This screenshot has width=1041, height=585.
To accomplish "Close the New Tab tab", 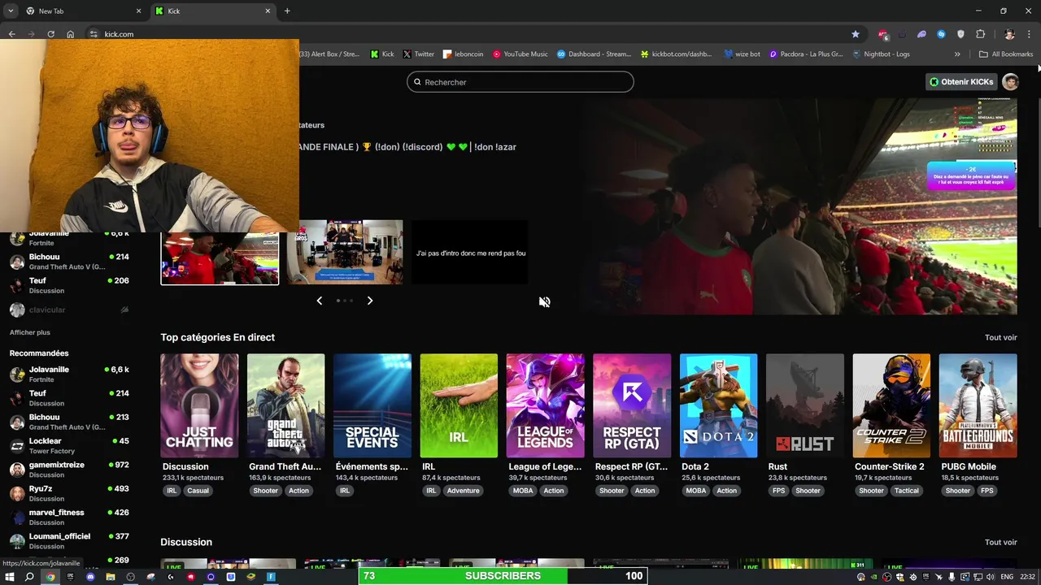I will click(x=138, y=11).
